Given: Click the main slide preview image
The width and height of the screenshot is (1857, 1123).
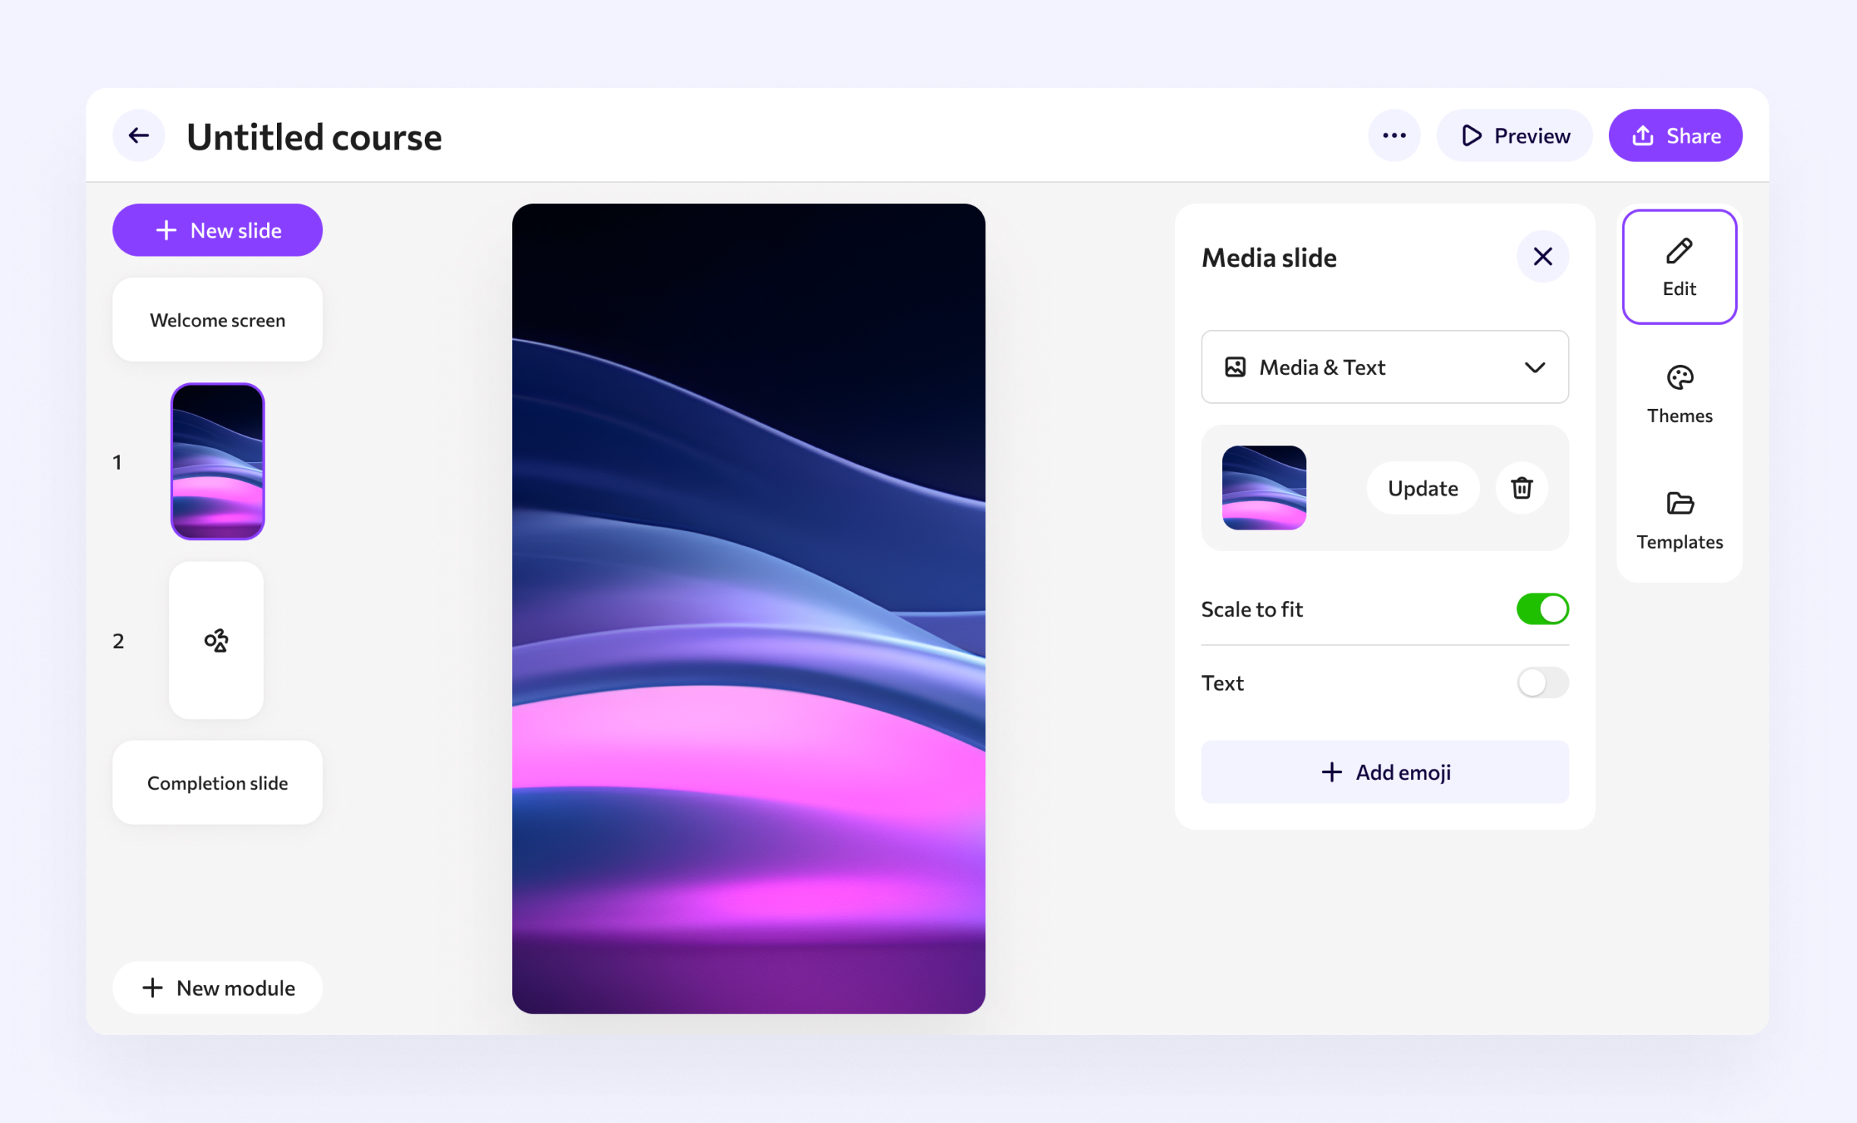Looking at the screenshot, I should click(x=748, y=609).
